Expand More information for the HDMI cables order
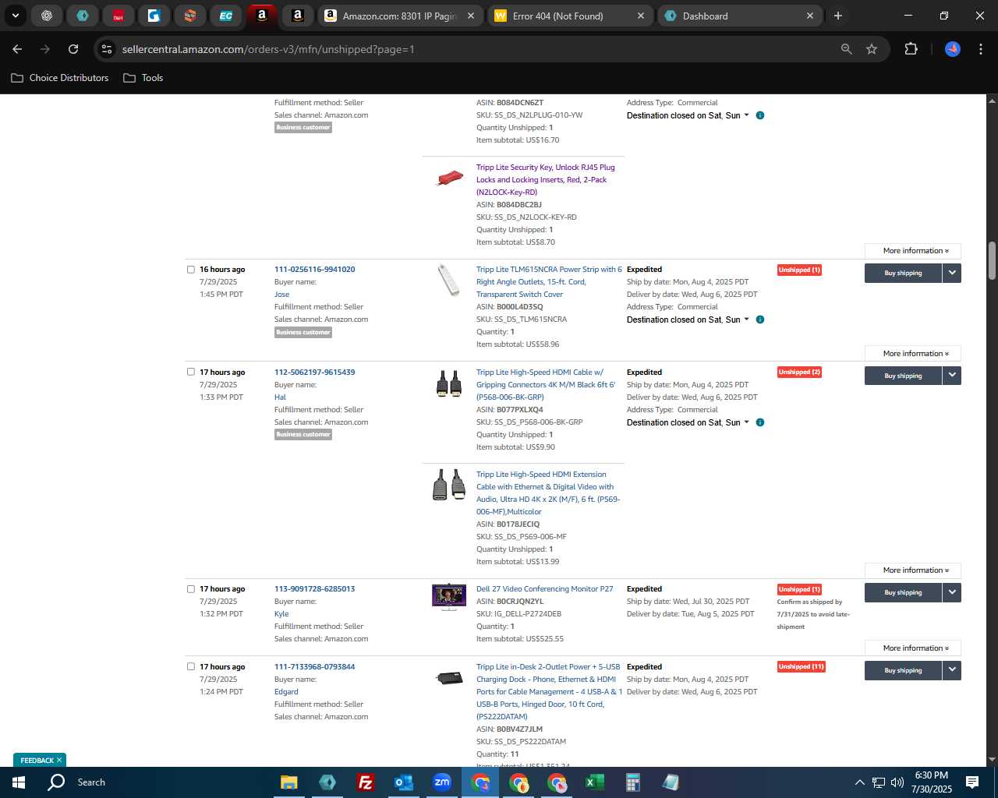The height and width of the screenshot is (798, 998). pos(913,570)
